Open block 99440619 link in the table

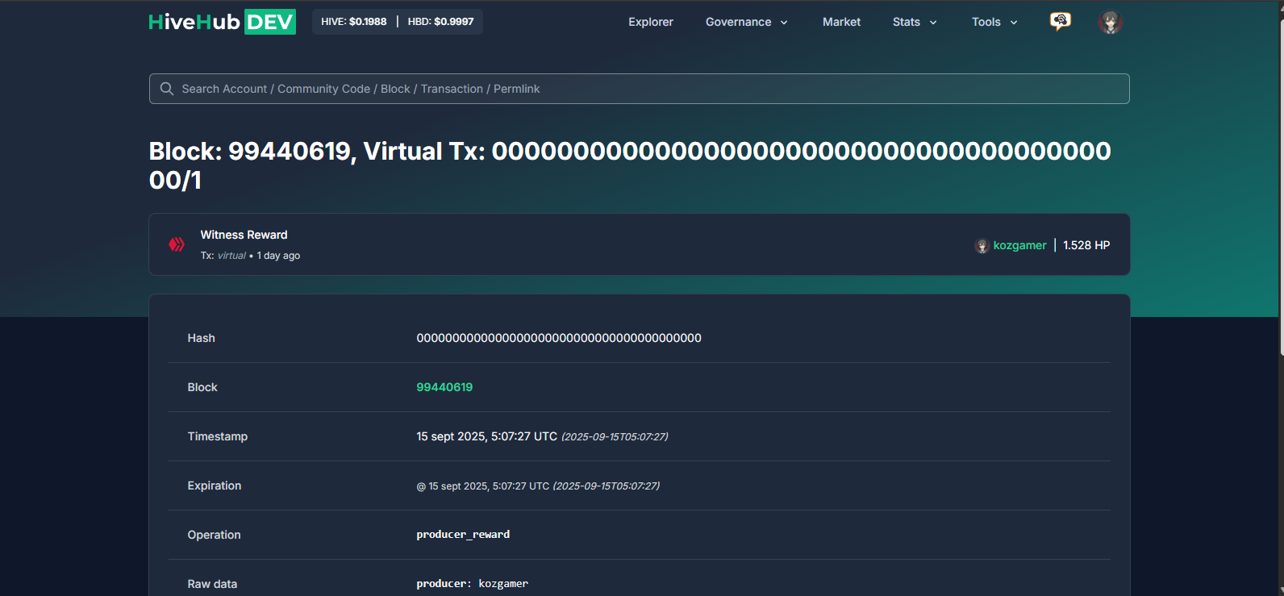point(444,387)
